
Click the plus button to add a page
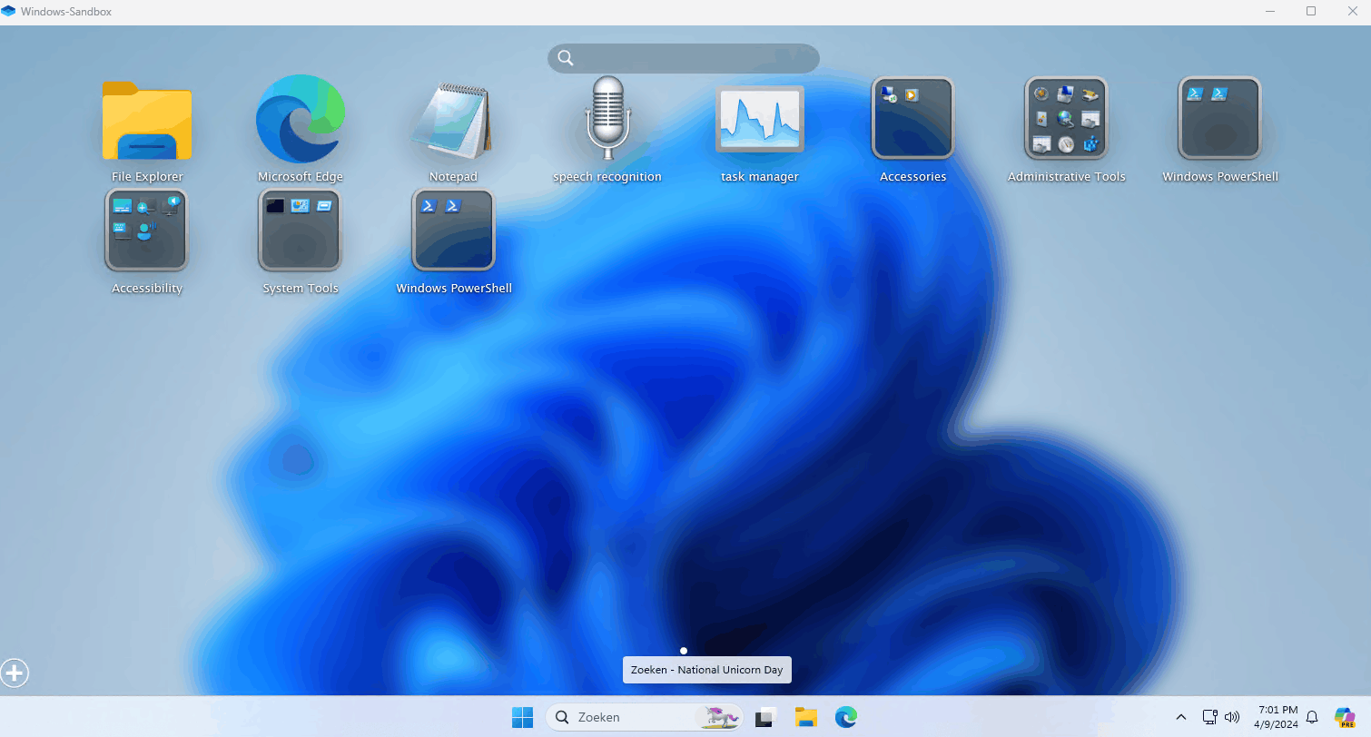[x=15, y=673]
